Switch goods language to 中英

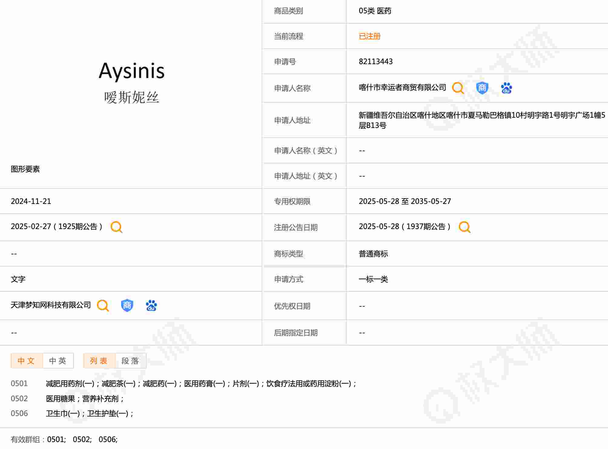coord(58,361)
